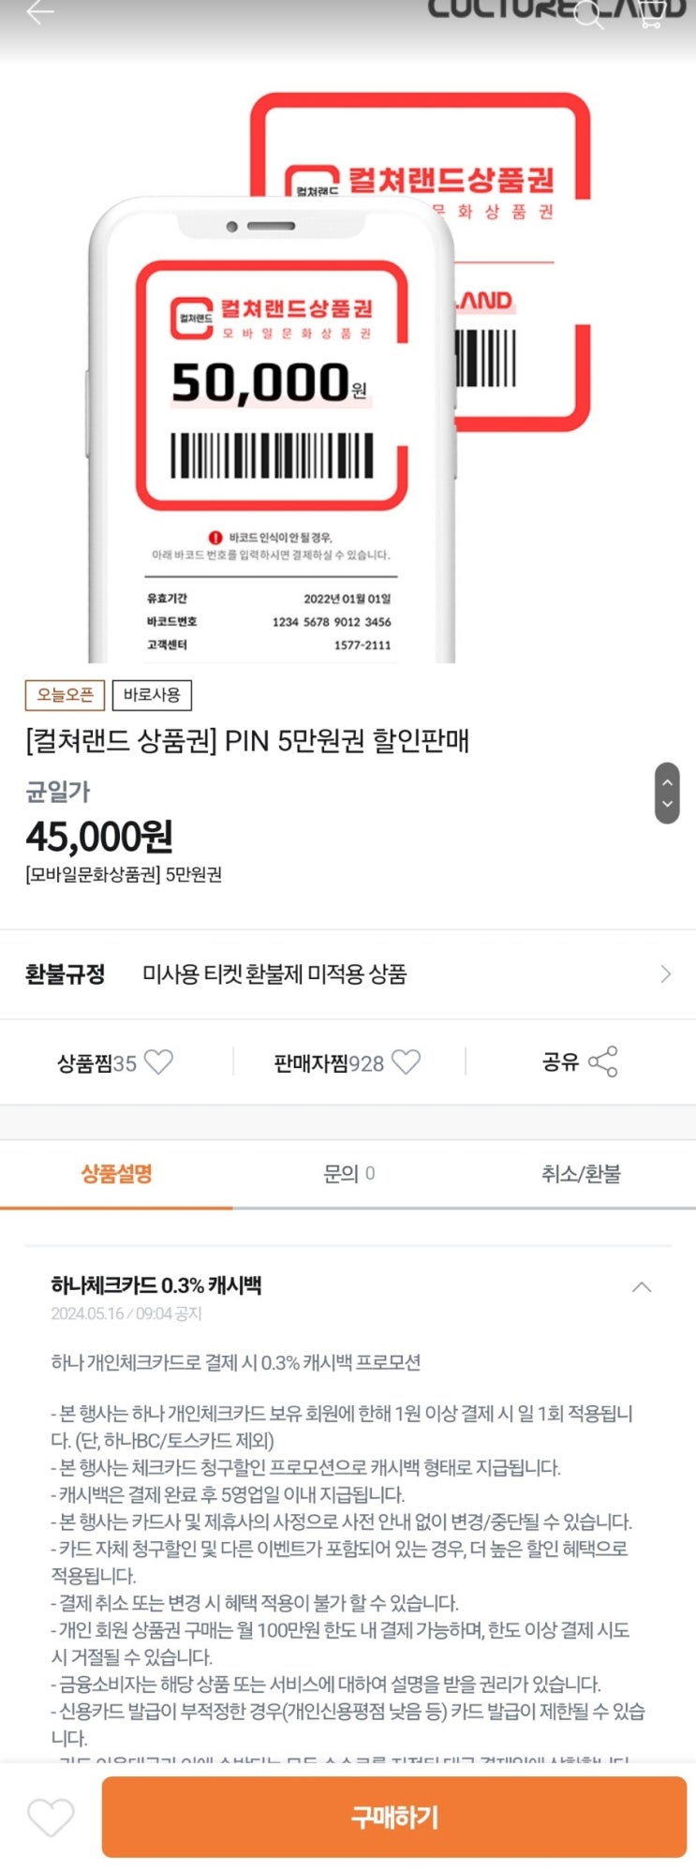This screenshot has height=1870, width=696.
Task: Toggle the wishlist heart beside 구매하기
Action: click(51, 1818)
